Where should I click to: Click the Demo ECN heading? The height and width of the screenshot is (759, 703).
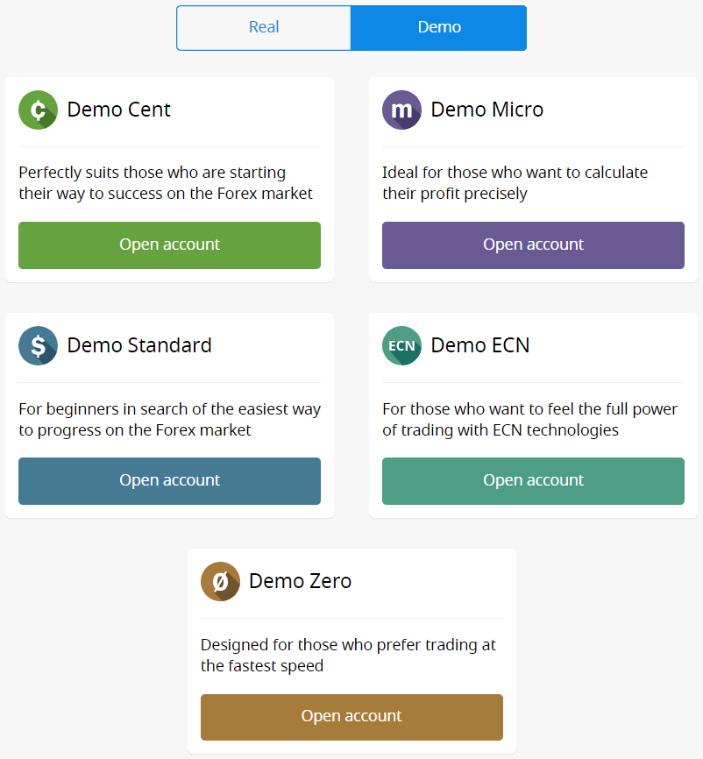pos(480,346)
